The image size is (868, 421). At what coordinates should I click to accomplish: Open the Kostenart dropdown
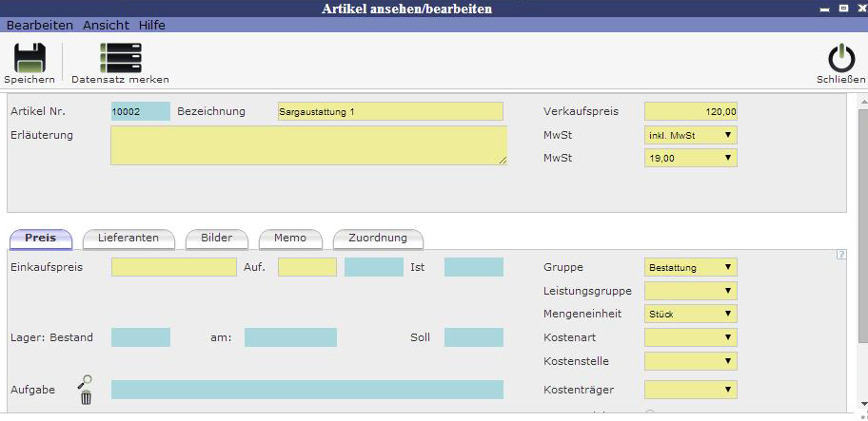point(690,337)
